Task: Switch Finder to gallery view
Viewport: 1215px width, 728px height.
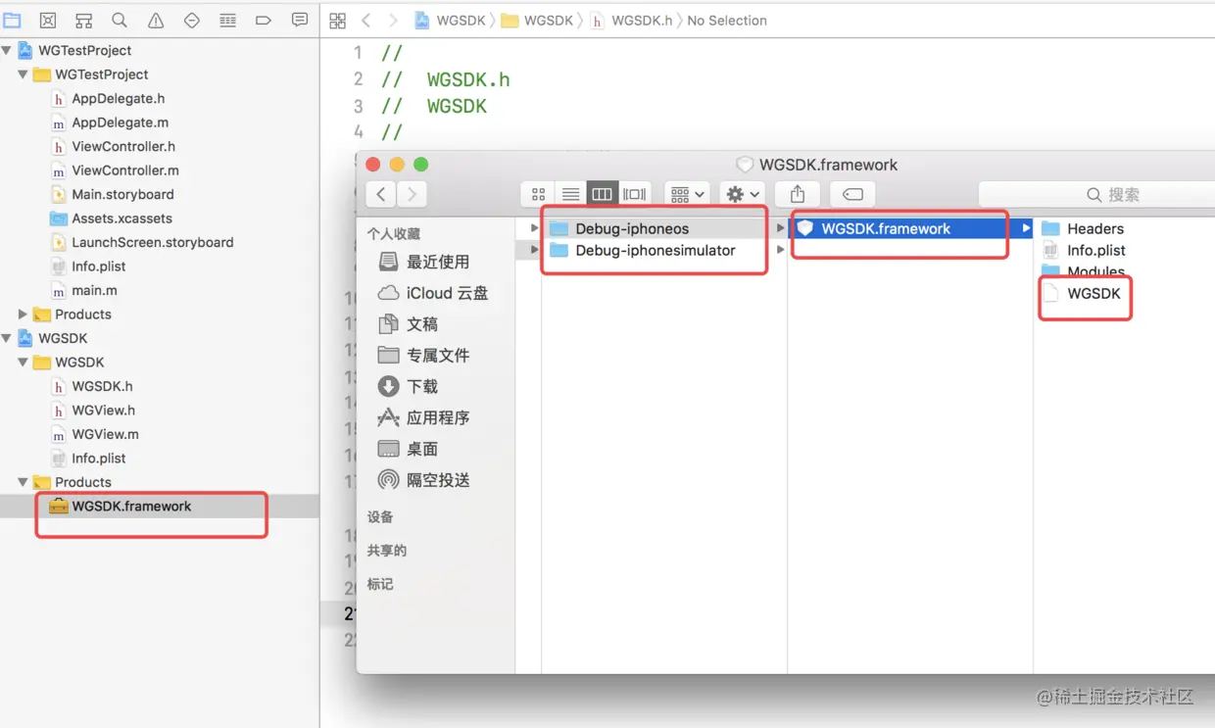Action: click(x=634, y=194)
